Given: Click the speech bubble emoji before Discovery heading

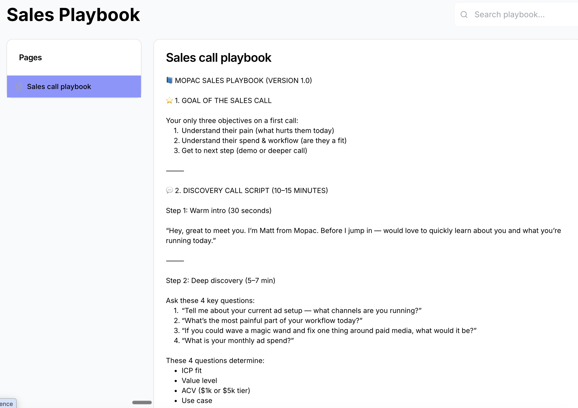Looking at the screenshot, I should tap(169, 190).
